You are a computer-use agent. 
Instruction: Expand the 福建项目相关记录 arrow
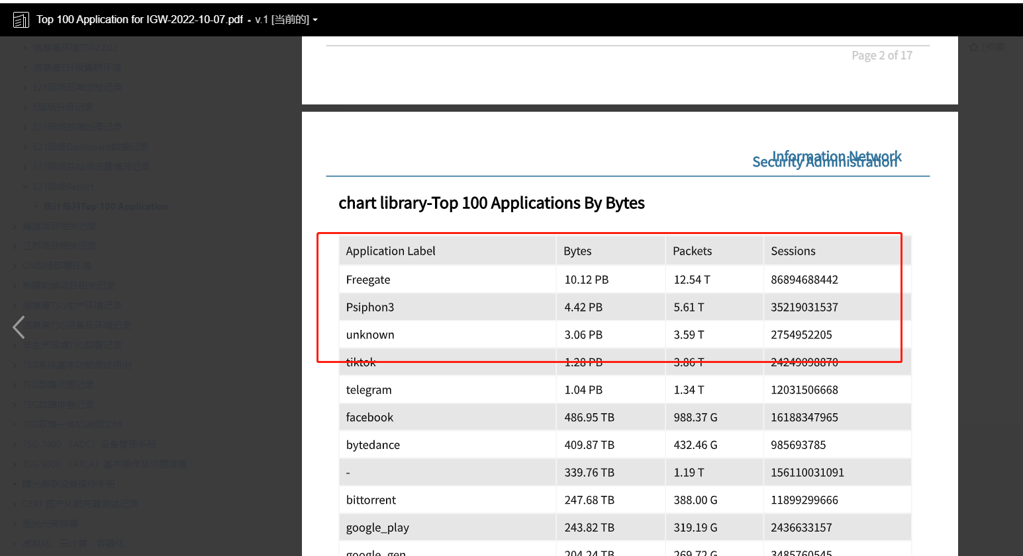(x=15, y=226)
